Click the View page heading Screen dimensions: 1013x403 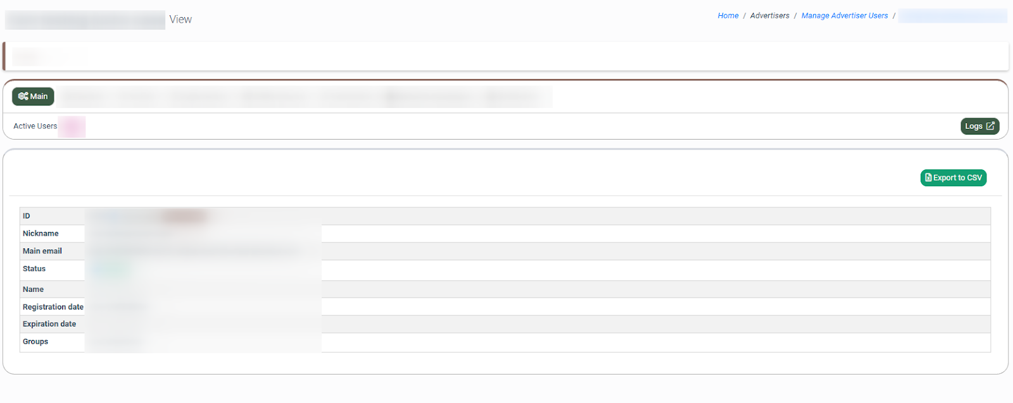[x=180, y=20]
